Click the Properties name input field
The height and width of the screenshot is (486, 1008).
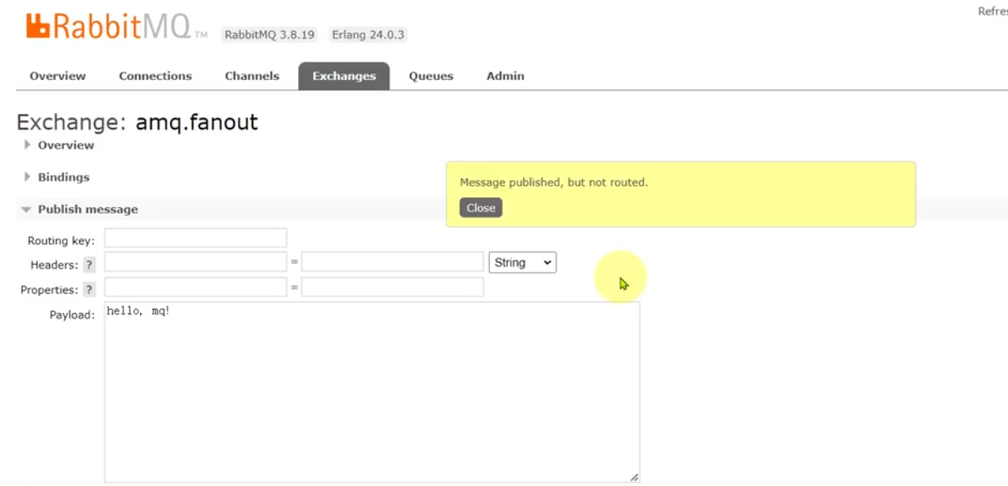(x=196, y=287)
